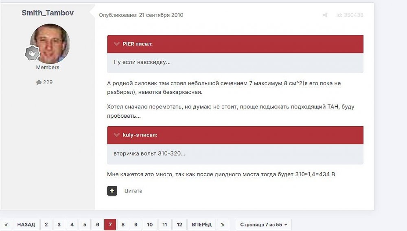407x231 pixels.
Task: Click the Цитата quote link
Action: coord(133,191)
